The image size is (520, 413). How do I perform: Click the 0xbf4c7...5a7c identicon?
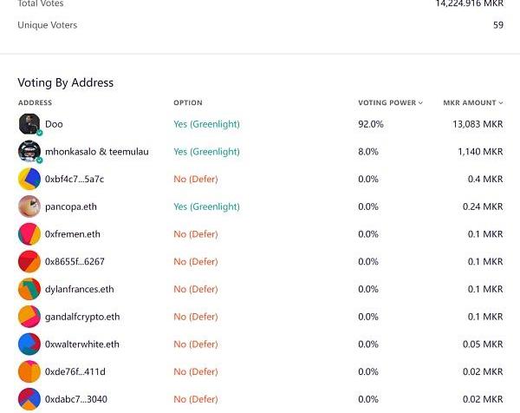[x=29, y=179]
